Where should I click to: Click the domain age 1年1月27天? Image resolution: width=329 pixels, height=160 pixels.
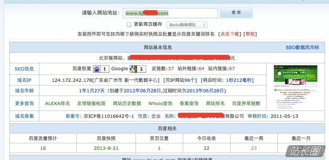click(x=92, y=91)
